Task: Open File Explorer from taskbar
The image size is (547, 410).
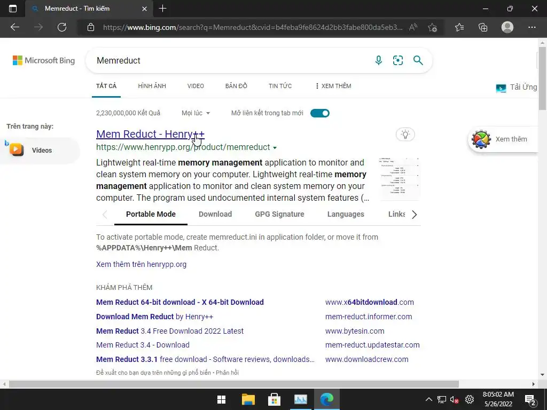Action: pos(248,399)
